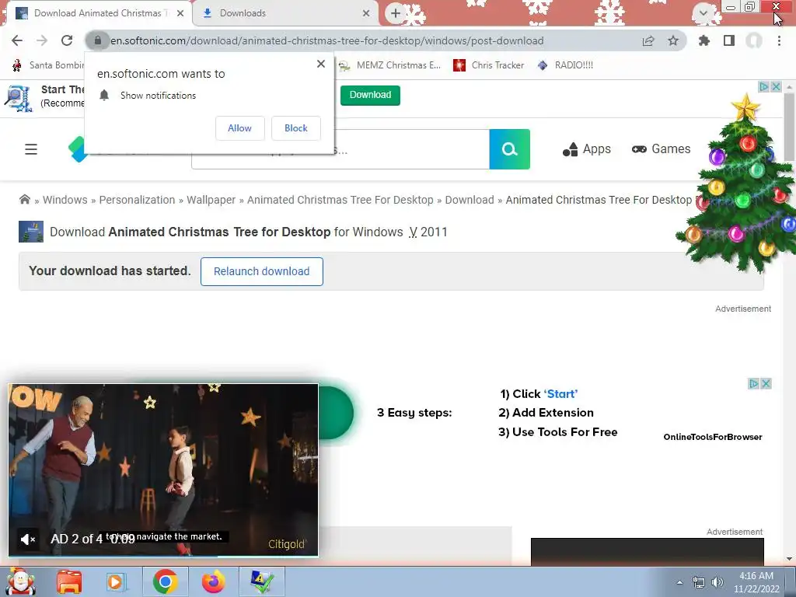Open the Chris Tracker bookmark
The width and height of the screenshot is (796, 597).
pos(488,65)
